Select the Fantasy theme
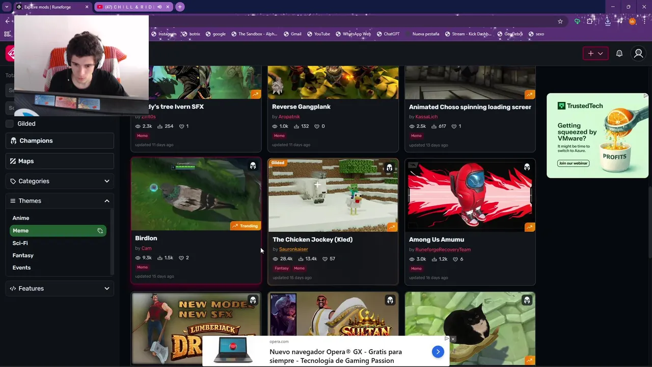 (23, 255)
